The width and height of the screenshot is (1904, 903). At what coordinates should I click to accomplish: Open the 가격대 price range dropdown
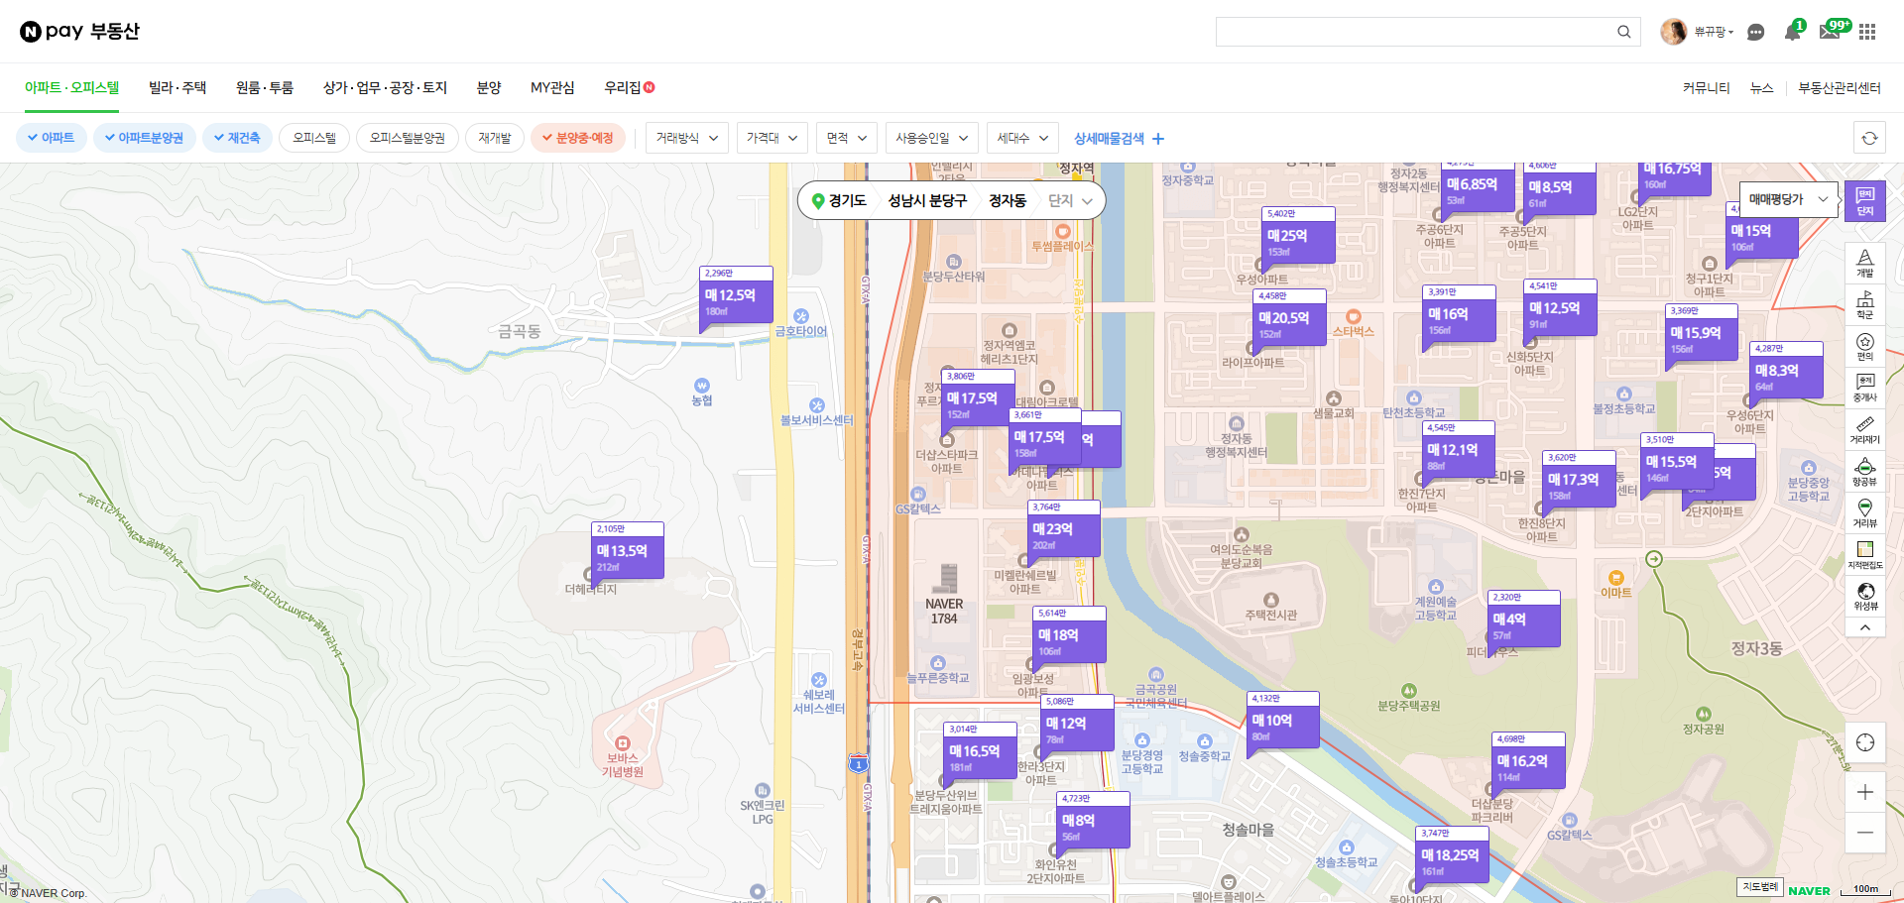[x=772, y=138]
